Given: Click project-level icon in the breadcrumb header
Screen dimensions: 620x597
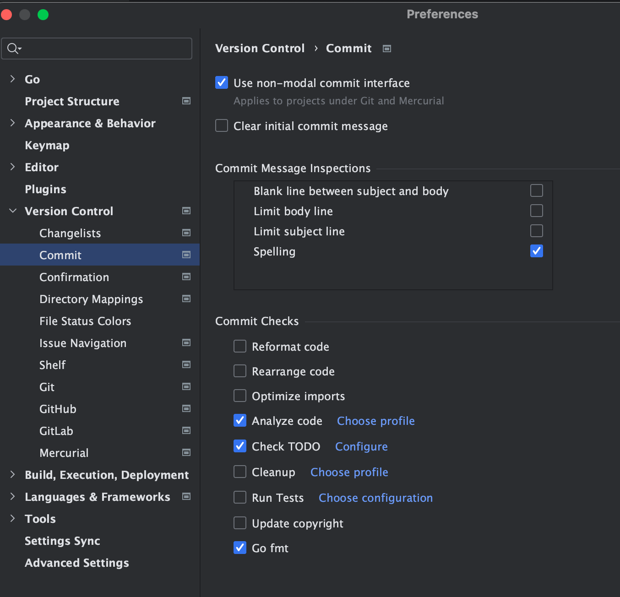Looking at the screenshot, I should coord(387,49).
